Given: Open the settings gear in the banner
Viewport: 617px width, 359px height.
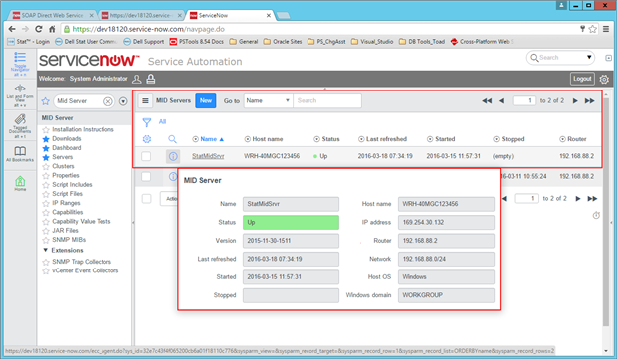Looking at the screenshot, I should [x=604, y=79].
